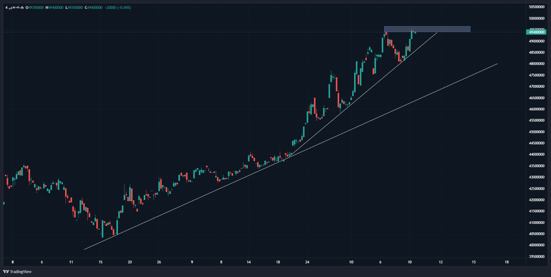Click date label 20 on time axis
551x277 pixels.
click(130, 262)
